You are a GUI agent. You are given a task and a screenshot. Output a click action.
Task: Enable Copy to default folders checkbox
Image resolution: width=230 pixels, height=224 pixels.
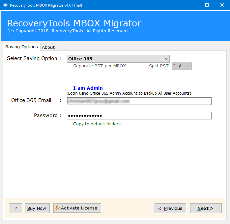click(x=69, y=124)
